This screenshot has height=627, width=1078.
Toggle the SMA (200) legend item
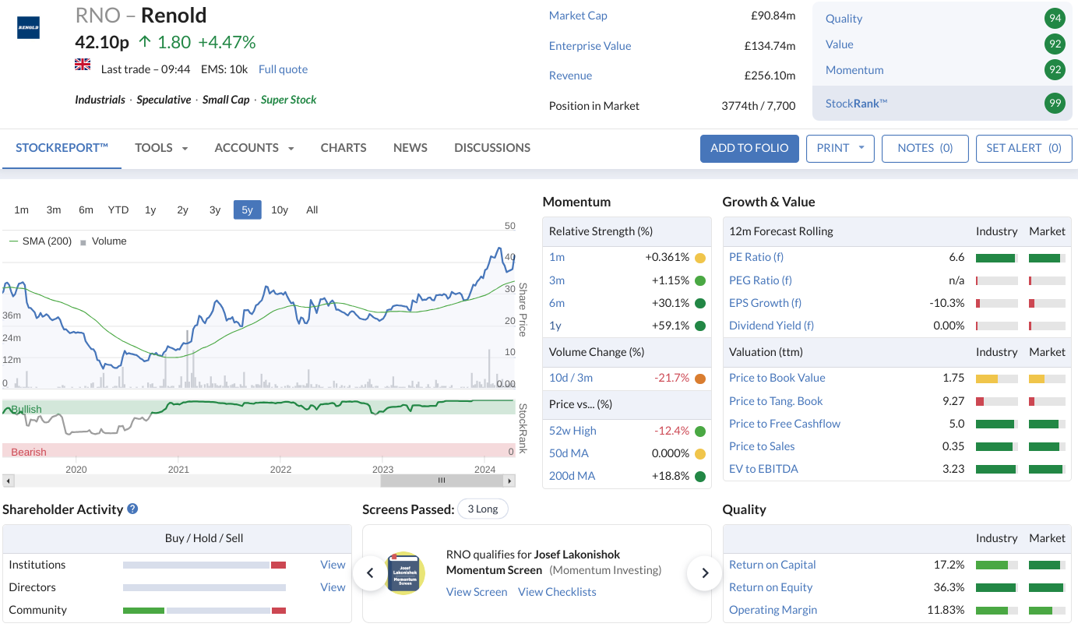(41, 241)
